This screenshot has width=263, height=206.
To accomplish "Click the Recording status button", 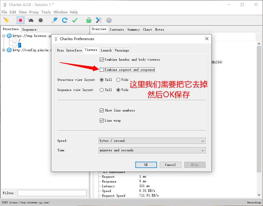I will tap(254, 202).
